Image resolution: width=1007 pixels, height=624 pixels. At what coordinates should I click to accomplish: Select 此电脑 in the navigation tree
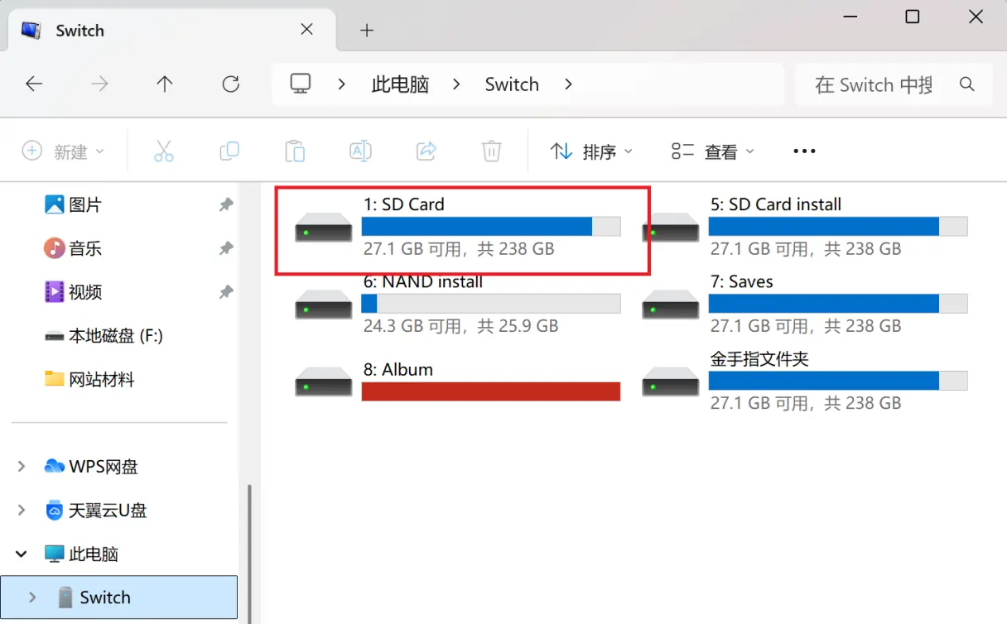[81, 554]
